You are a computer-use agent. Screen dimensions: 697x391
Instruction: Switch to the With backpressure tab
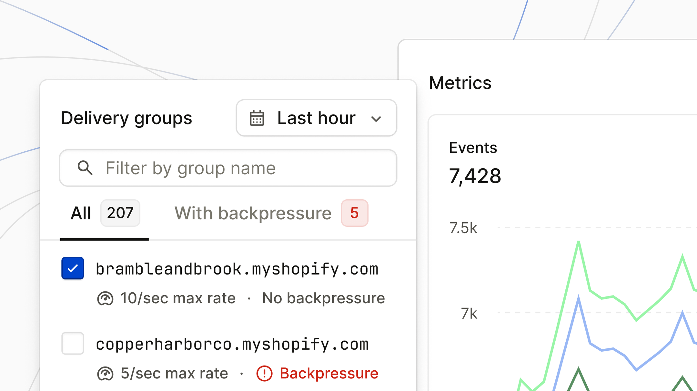(271, 213)
